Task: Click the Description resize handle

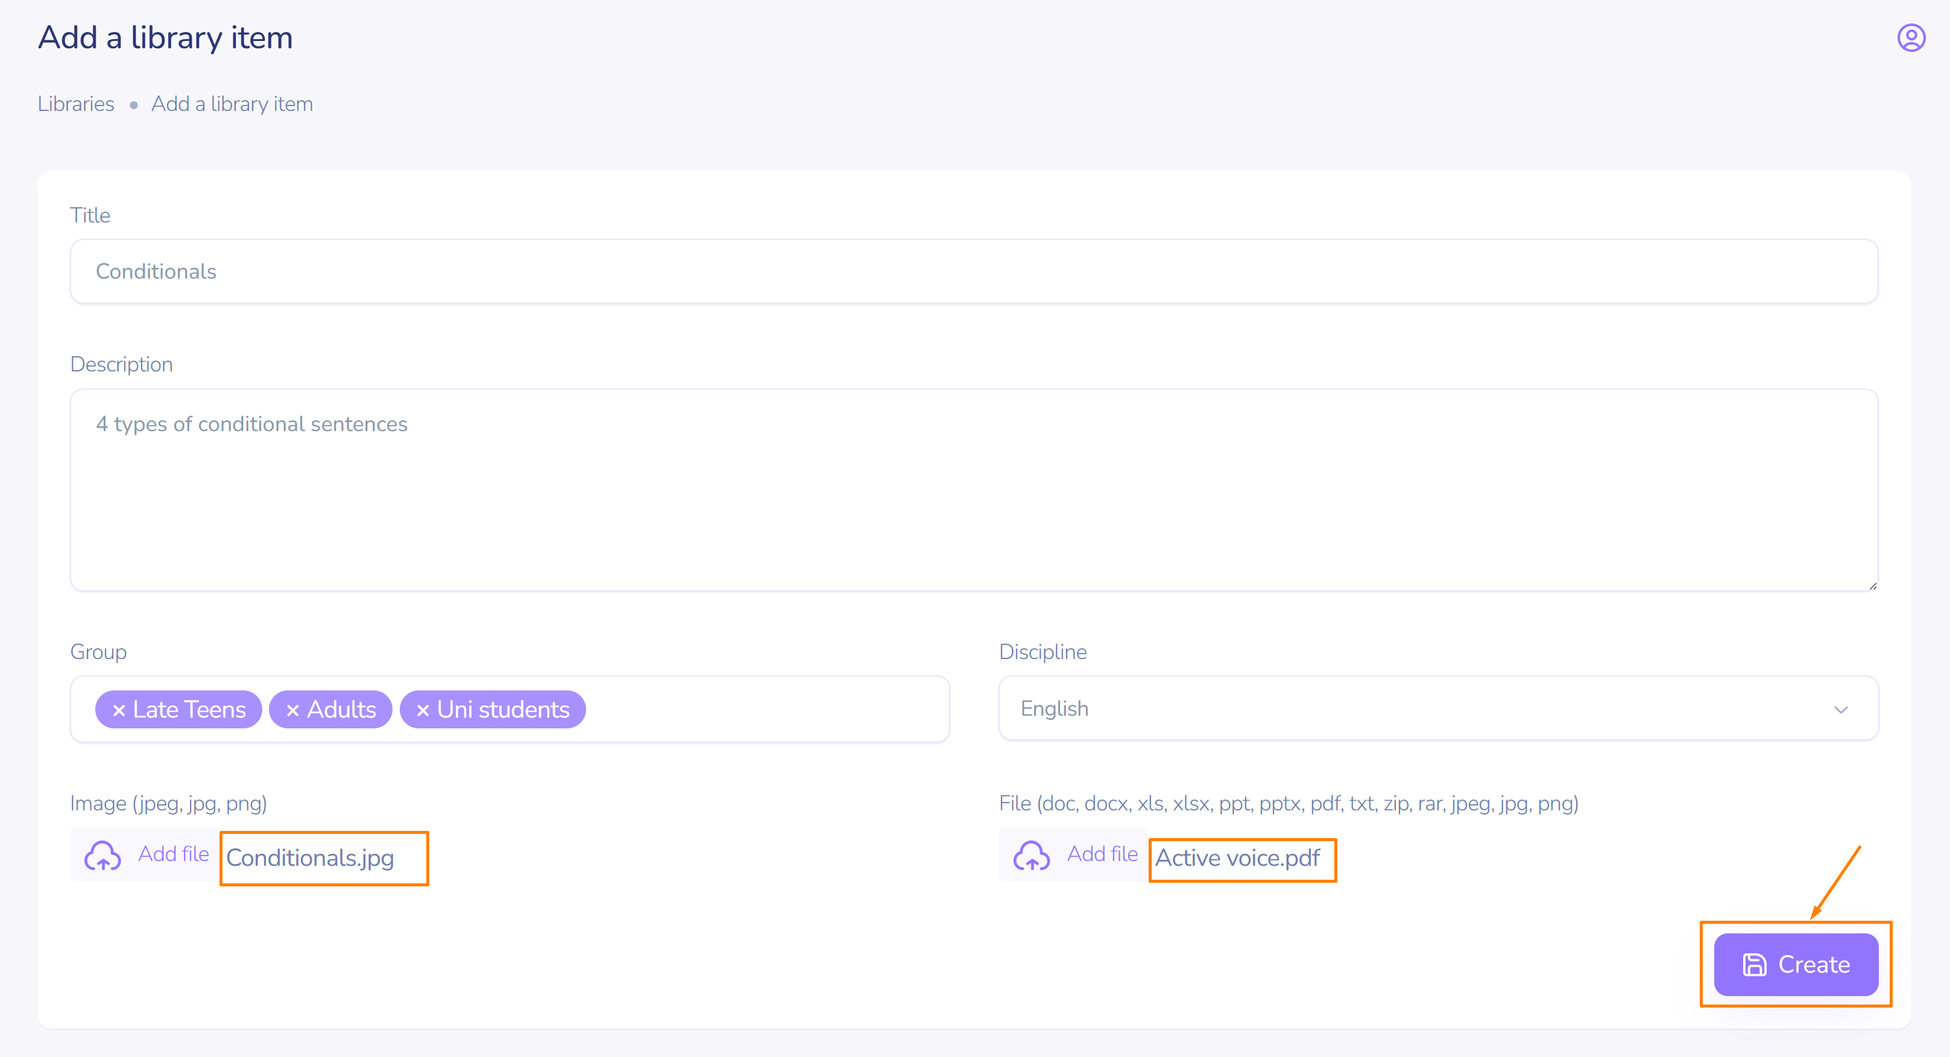Action: coord(1872,585)
